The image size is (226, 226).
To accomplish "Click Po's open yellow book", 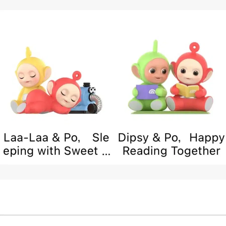I will pyautogui.click(x=187, y=90).
